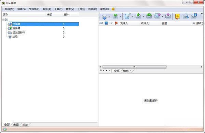
Task: Click the reply envelope icon with single green arrow
Action: [x=138, y=16]
